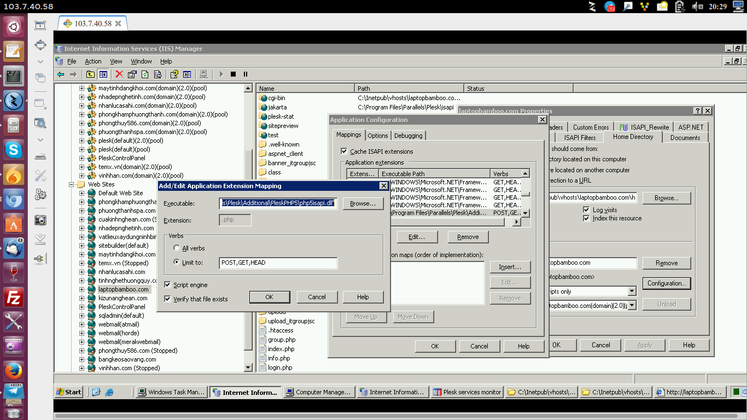Select the Limit to radio button
This screenshot has width=747, height=420.
coord(177,262)
